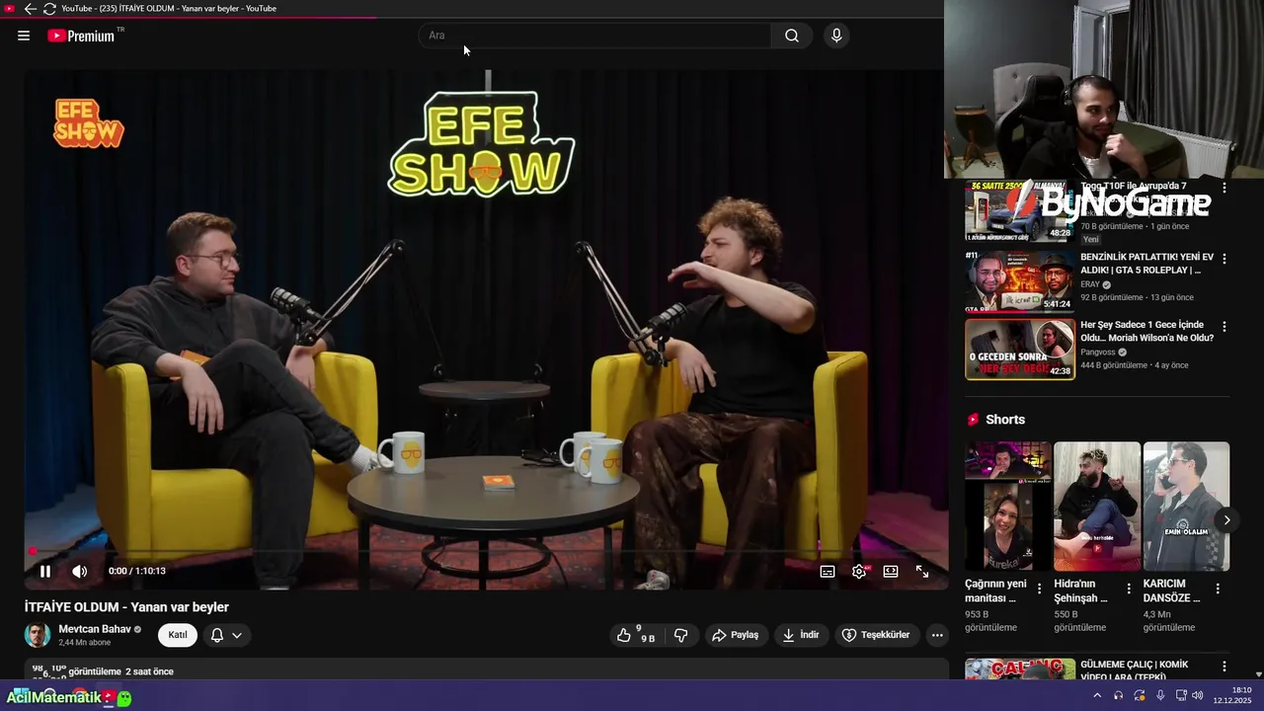Image resolution: width=1264 pixels, height=711 pixels.
Task: Toggle subtitles on the player
Action: (x=828, y=571)
